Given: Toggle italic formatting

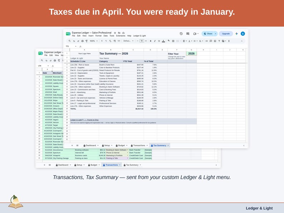Looking at the screenshot, I should [155, 41].
